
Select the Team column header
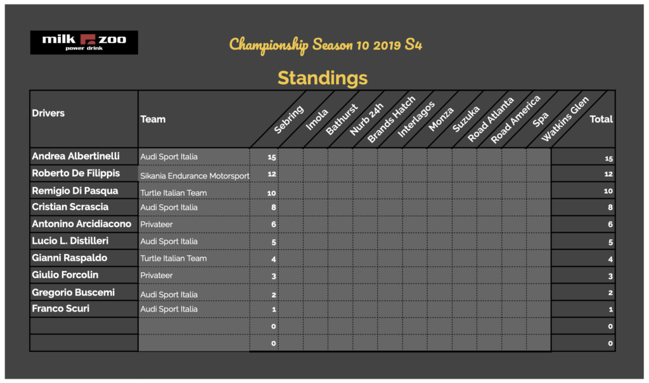pyautogui.click(x=153, y=119)
